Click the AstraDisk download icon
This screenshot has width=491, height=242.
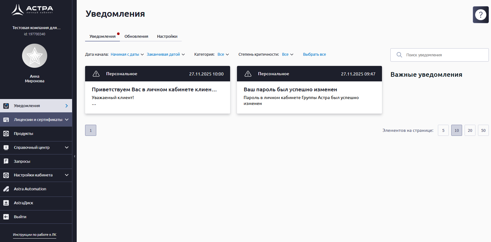6,203
